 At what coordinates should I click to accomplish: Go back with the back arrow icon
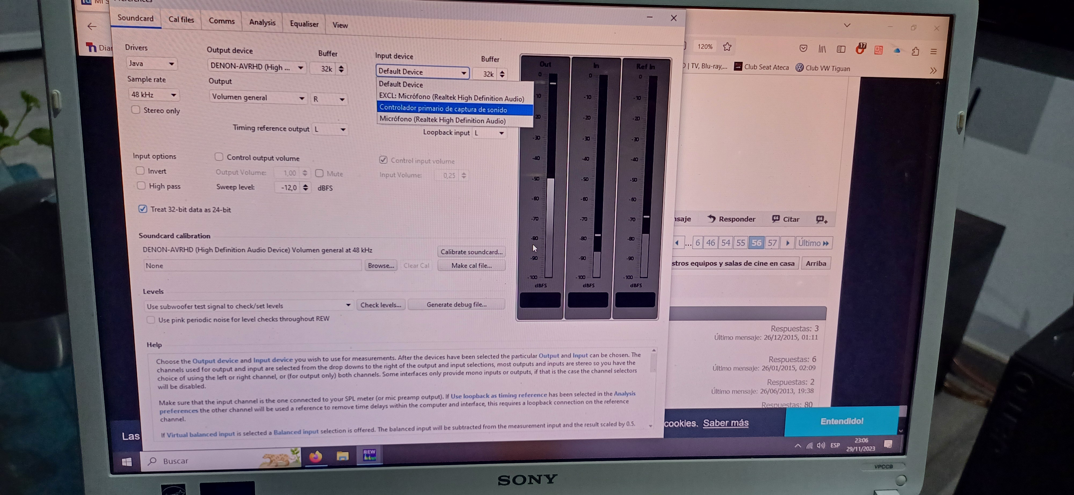(92, 26)
